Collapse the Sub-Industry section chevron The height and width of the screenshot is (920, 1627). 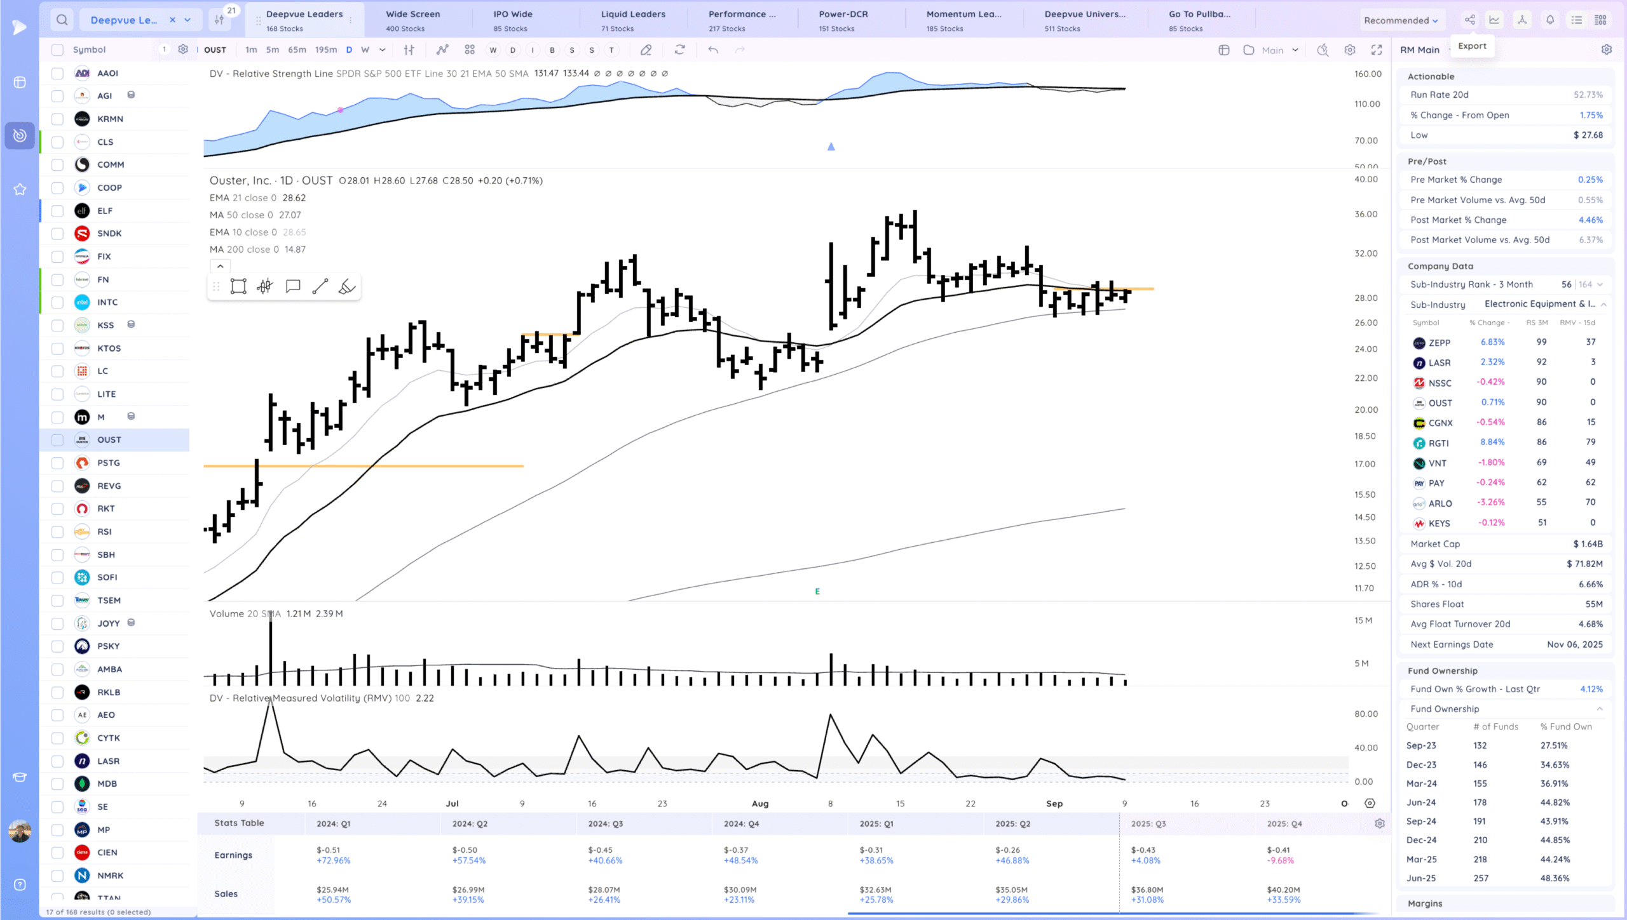click(x=1603, y=305)
